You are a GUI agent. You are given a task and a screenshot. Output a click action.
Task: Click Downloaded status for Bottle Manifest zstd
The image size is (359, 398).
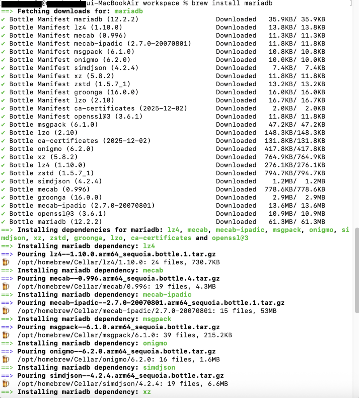236,84
